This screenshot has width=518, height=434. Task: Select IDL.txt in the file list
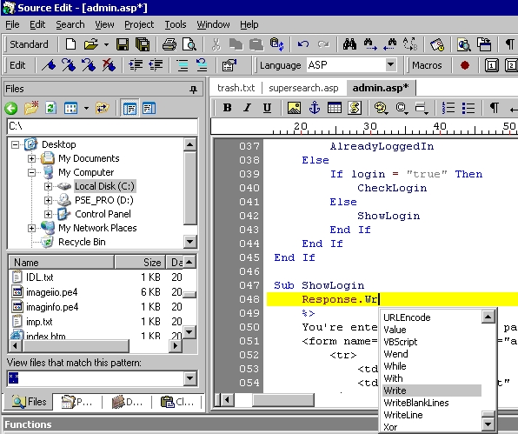pos(40,277)
